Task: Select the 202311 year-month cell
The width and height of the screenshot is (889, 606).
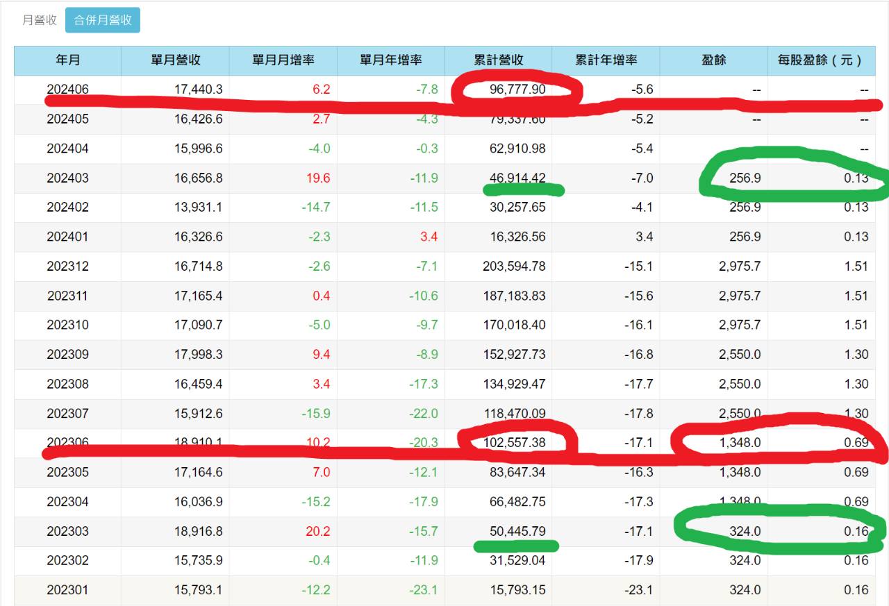Action: (x=68, y=296)
